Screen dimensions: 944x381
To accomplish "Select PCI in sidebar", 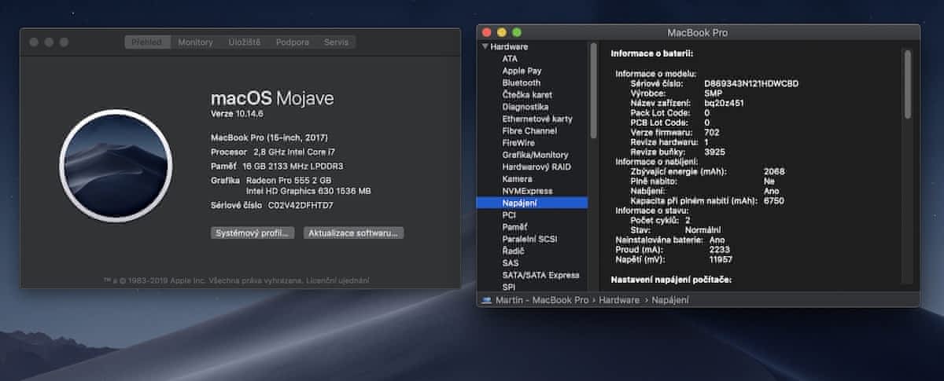I will pyautogui.click(x=509, y=214).
